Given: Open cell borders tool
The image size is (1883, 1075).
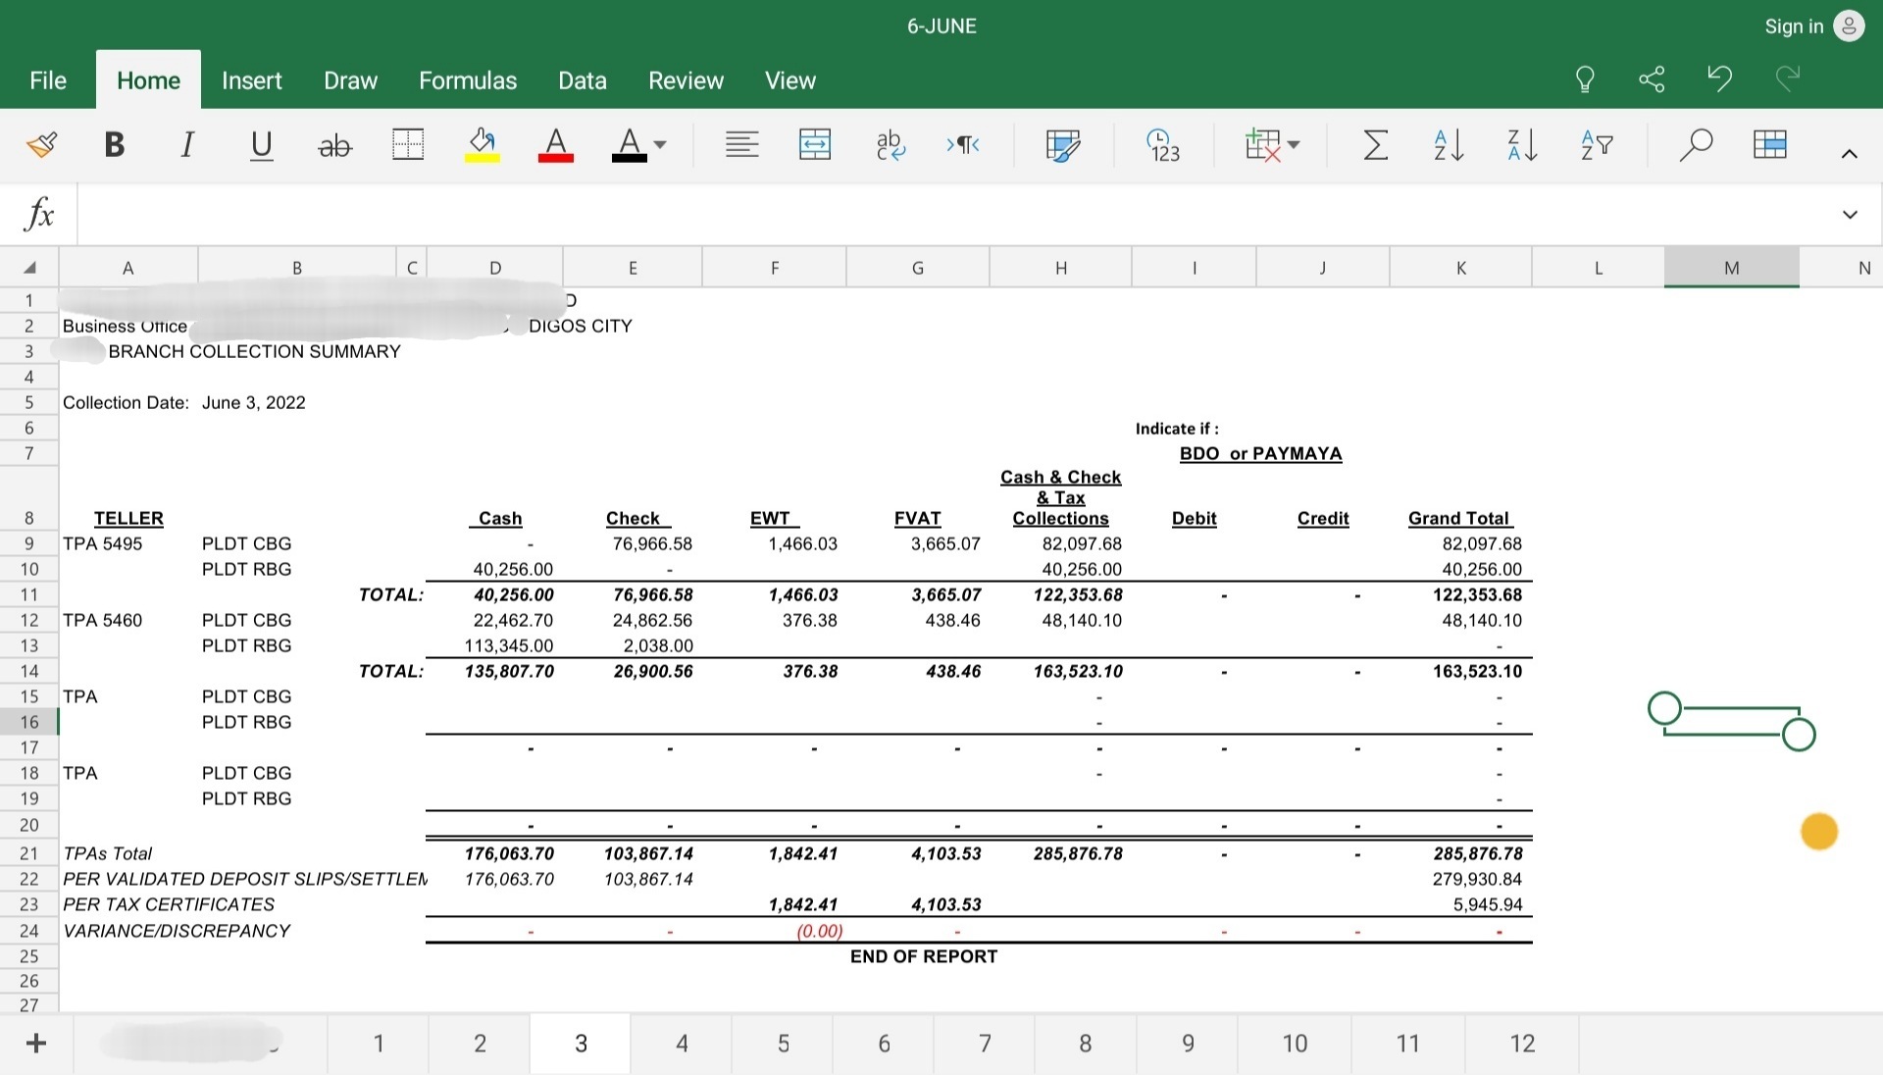Looking at the screenshot, I should (408, 145).
